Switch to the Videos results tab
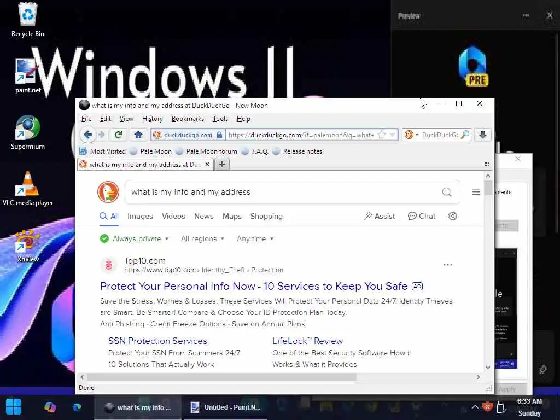560x420 pixels. pyautogui.click(x=173, y=216)
